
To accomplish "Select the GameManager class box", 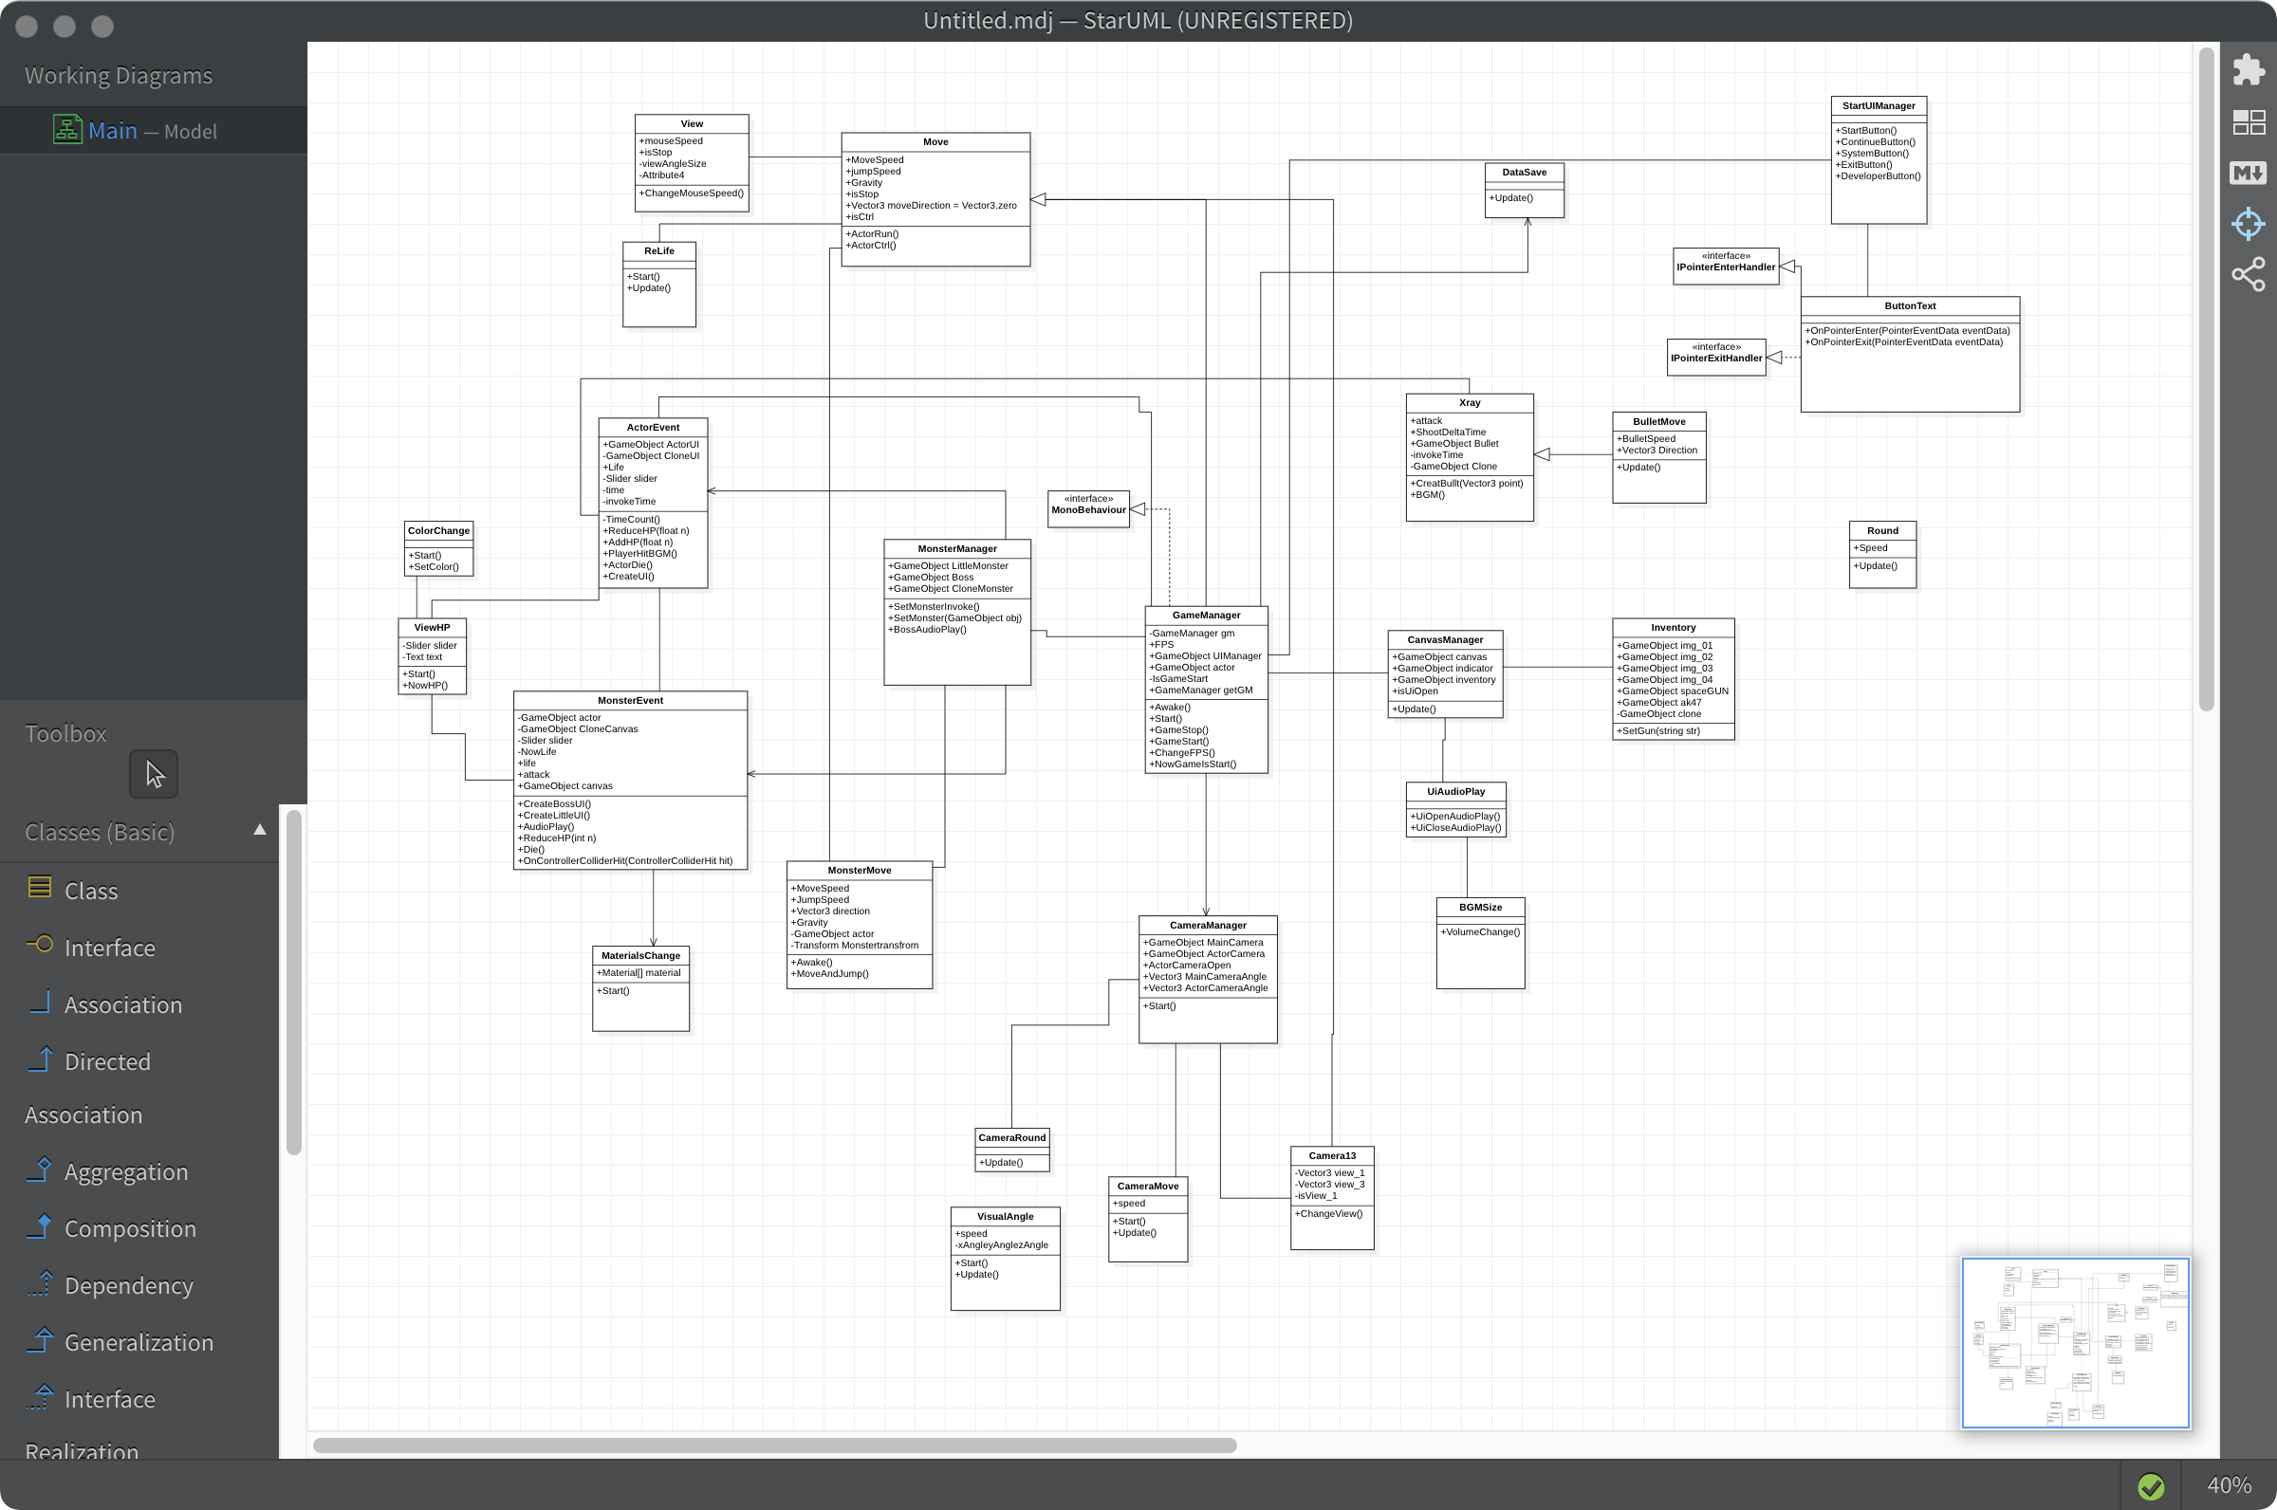I will pyautogui.click(x=1206, y=616).
